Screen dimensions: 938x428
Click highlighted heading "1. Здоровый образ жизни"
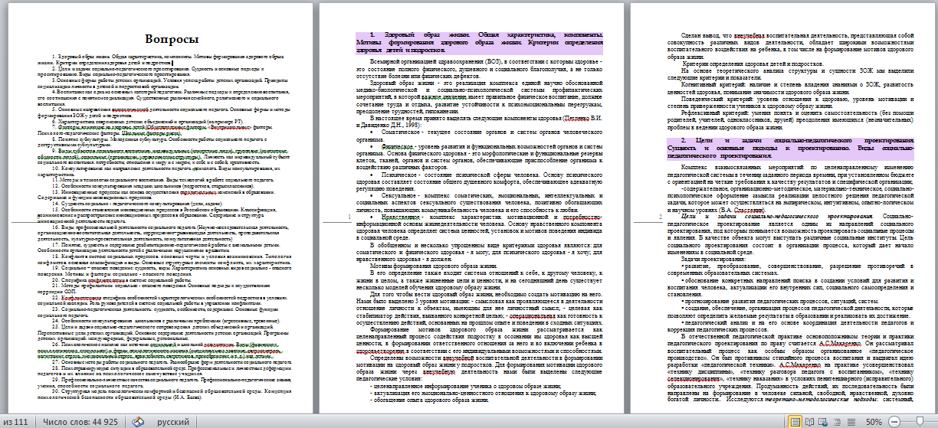[474, 40]
